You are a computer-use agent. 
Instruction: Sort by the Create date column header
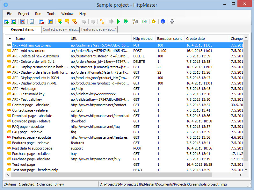coord(207,39)
